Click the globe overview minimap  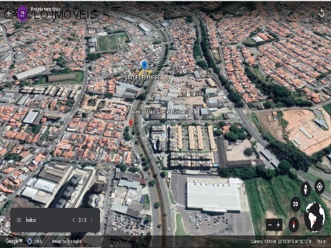(x=314, y=217)
